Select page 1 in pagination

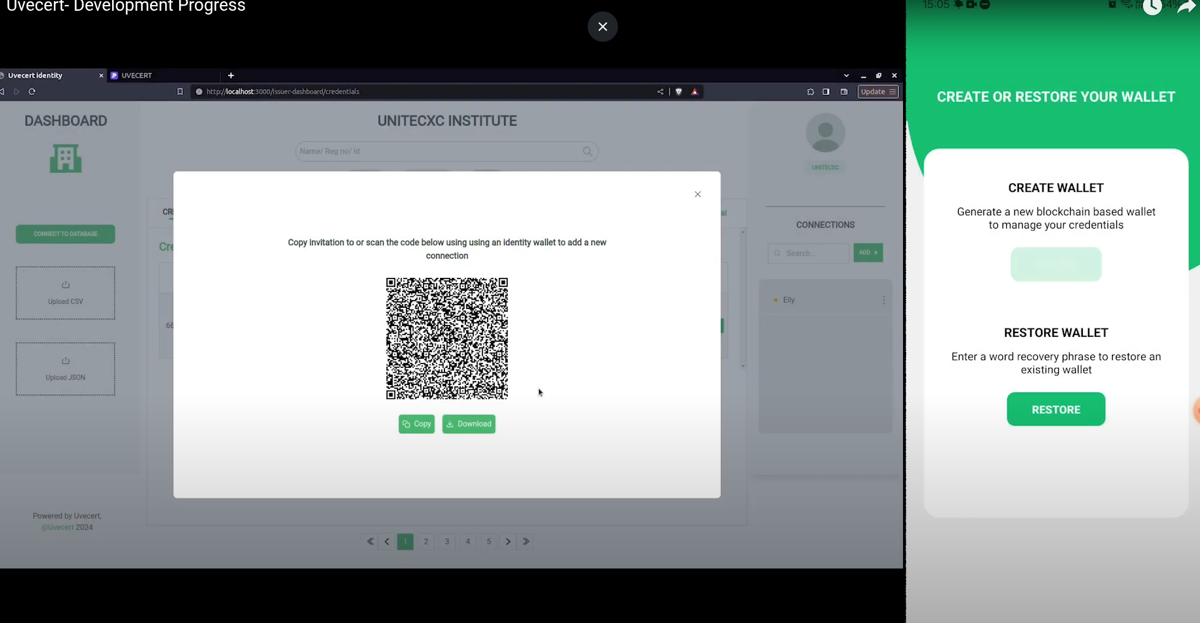(x=405, y=542)
